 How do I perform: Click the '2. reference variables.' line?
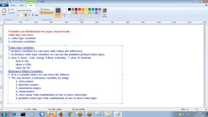click(x=22, y=42)
